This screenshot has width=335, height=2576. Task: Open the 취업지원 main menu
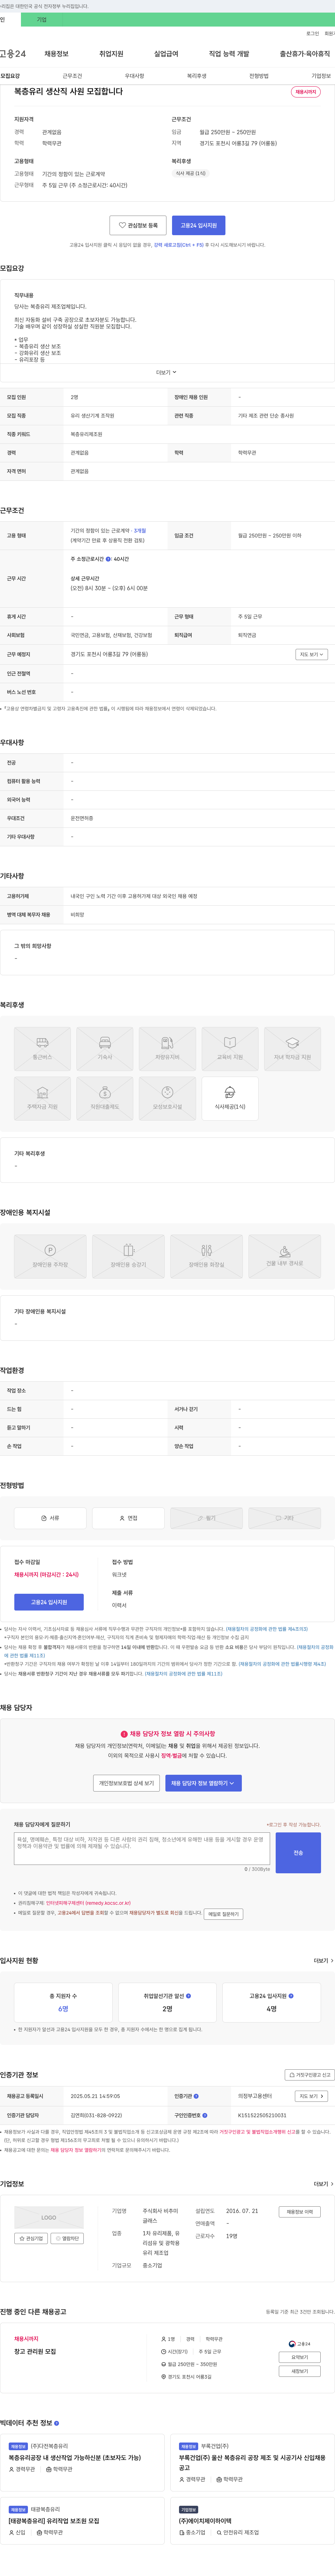[x=111, y=54]
